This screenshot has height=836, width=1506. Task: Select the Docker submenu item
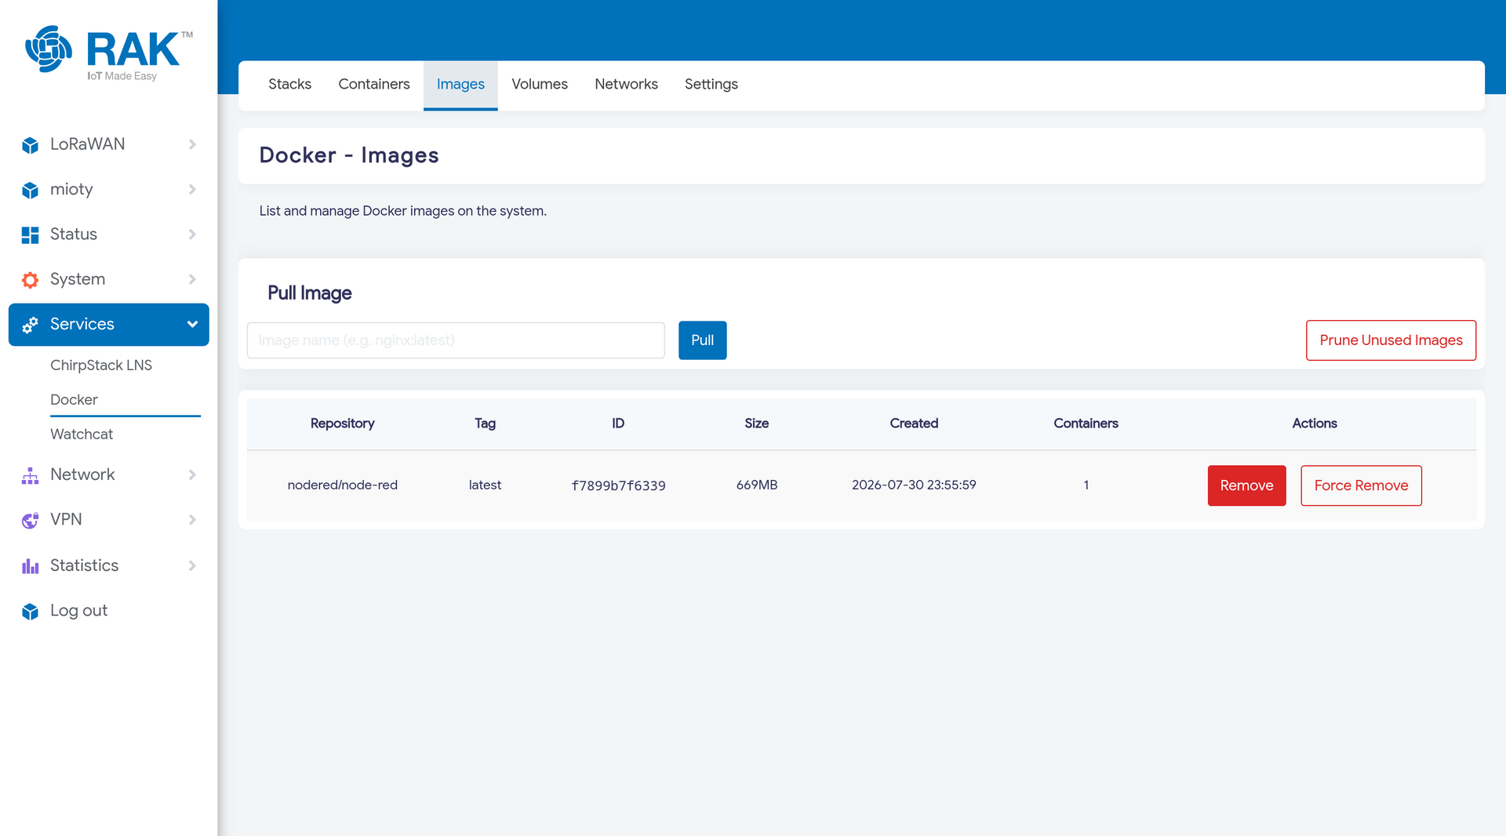point(74,400)
